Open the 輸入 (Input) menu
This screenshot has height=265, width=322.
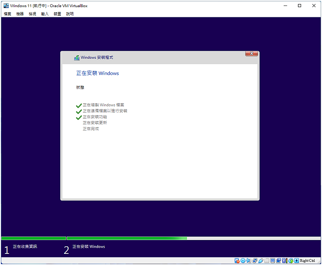click(45, 14)
